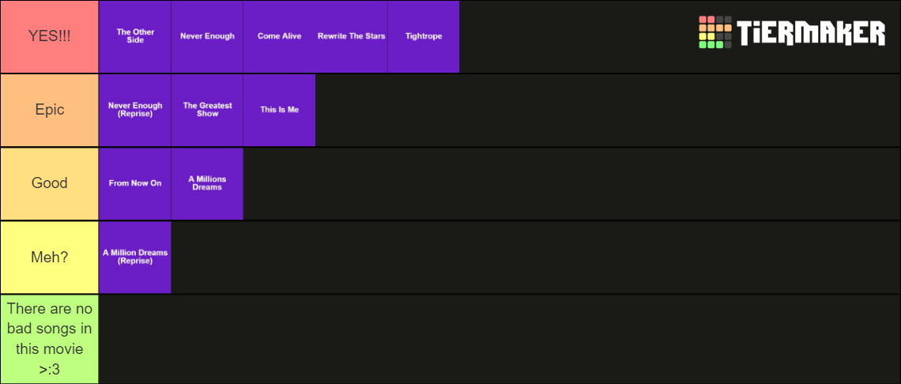Choose the This Is Me tile
This screenshot has height=384, width=901.
pyautogui.click(x=279, y=110)
